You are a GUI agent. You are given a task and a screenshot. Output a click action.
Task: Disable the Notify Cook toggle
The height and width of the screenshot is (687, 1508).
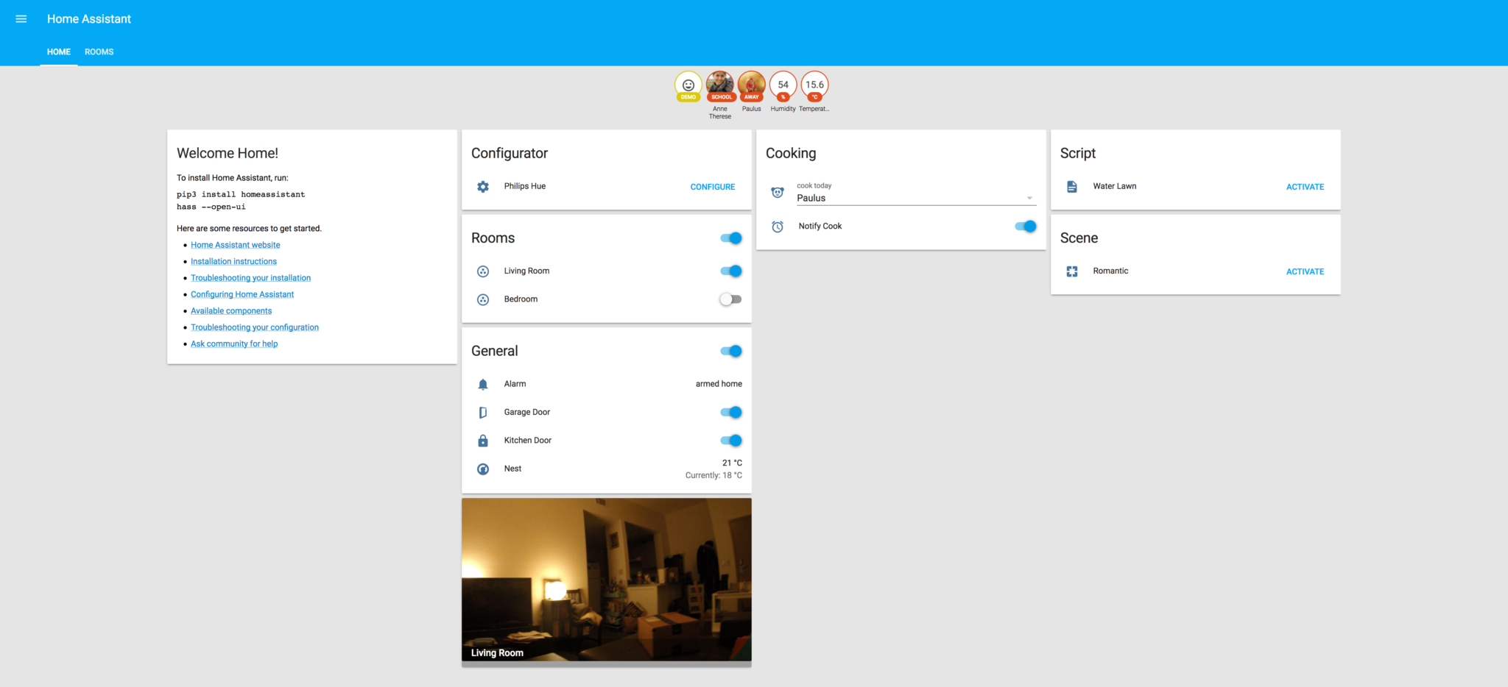tap(1024, 226)
